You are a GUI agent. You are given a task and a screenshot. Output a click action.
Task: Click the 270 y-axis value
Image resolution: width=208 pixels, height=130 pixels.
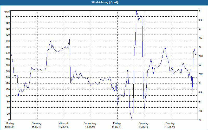pos(8,65)
